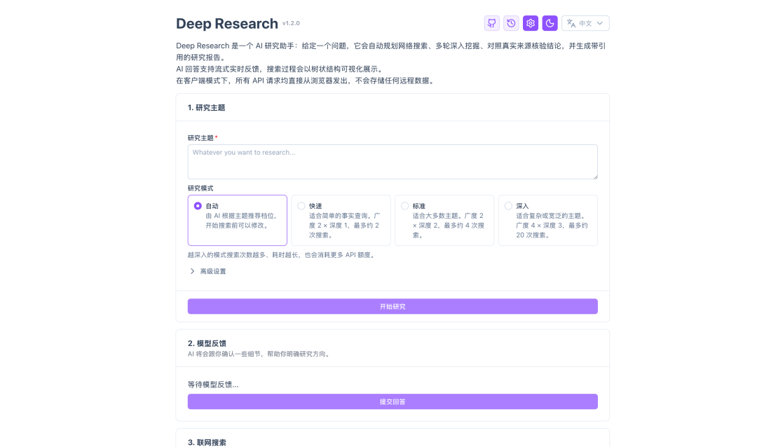
Task: Focus the research topic text area
Action: click(393, 162)
